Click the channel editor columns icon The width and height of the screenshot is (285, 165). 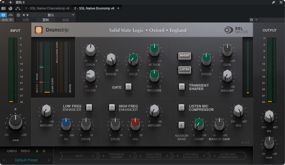pos(3,8)
